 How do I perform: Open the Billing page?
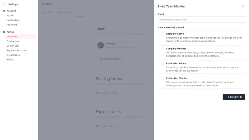point(10,60)
